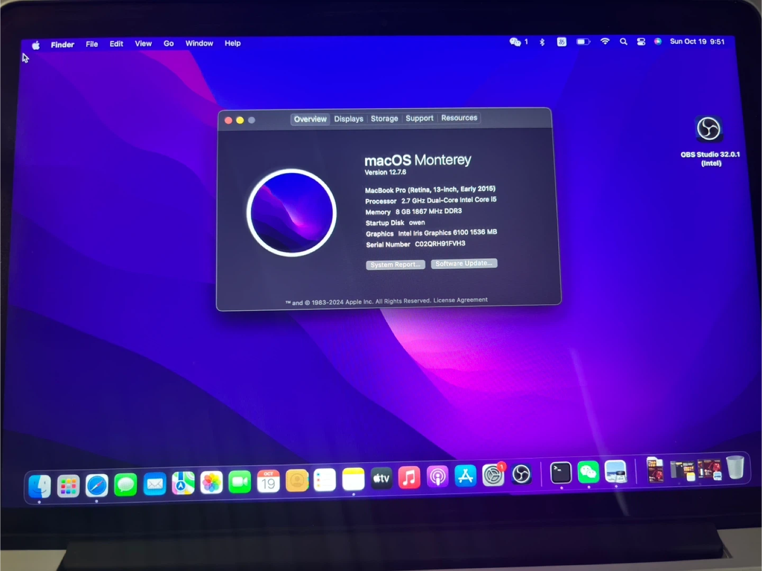Open Safari browser in the dock

coord(97,485)
